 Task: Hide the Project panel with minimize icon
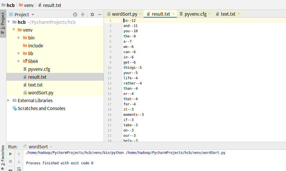(x=100, y=15)
